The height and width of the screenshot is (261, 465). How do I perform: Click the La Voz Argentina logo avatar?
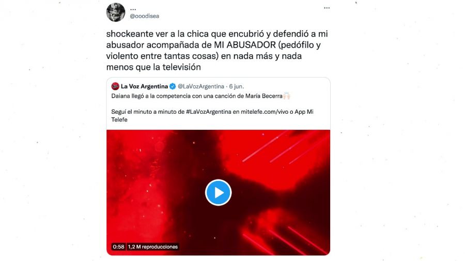pyautogui.click(x=115, y=86)
